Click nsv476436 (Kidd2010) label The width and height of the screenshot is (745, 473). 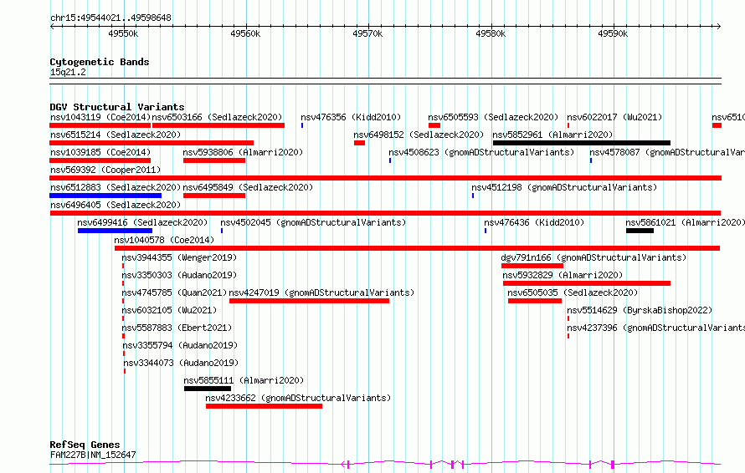coord(534,222)
